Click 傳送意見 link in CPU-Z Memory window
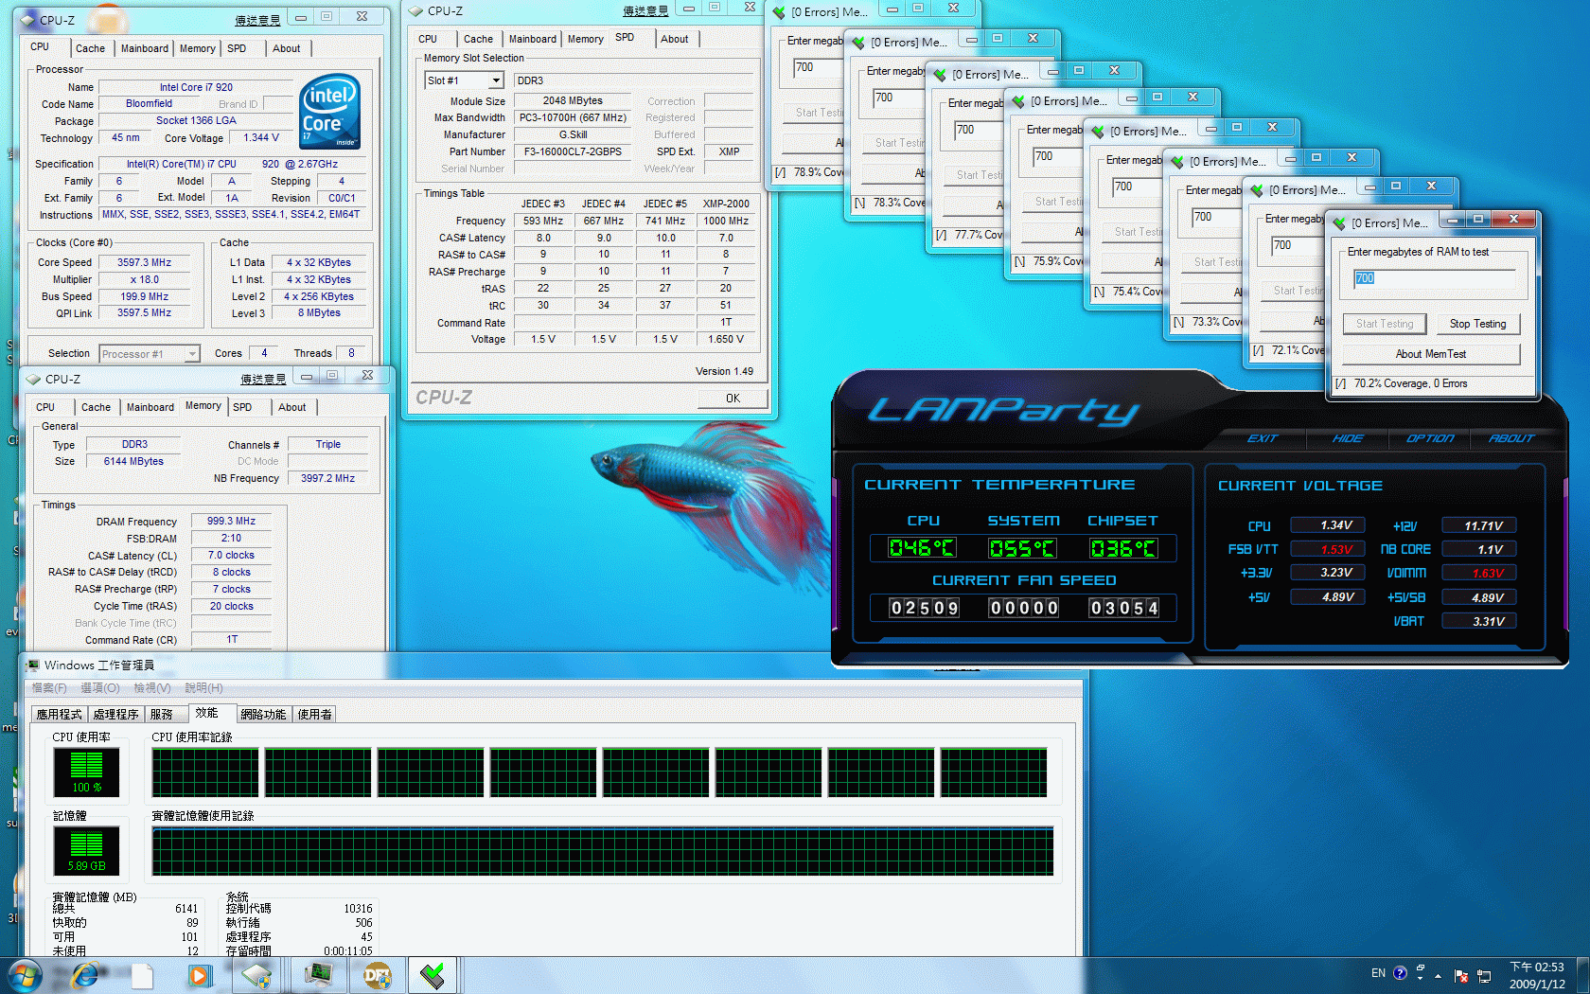The image size is (1590, 994). (263, 380)
